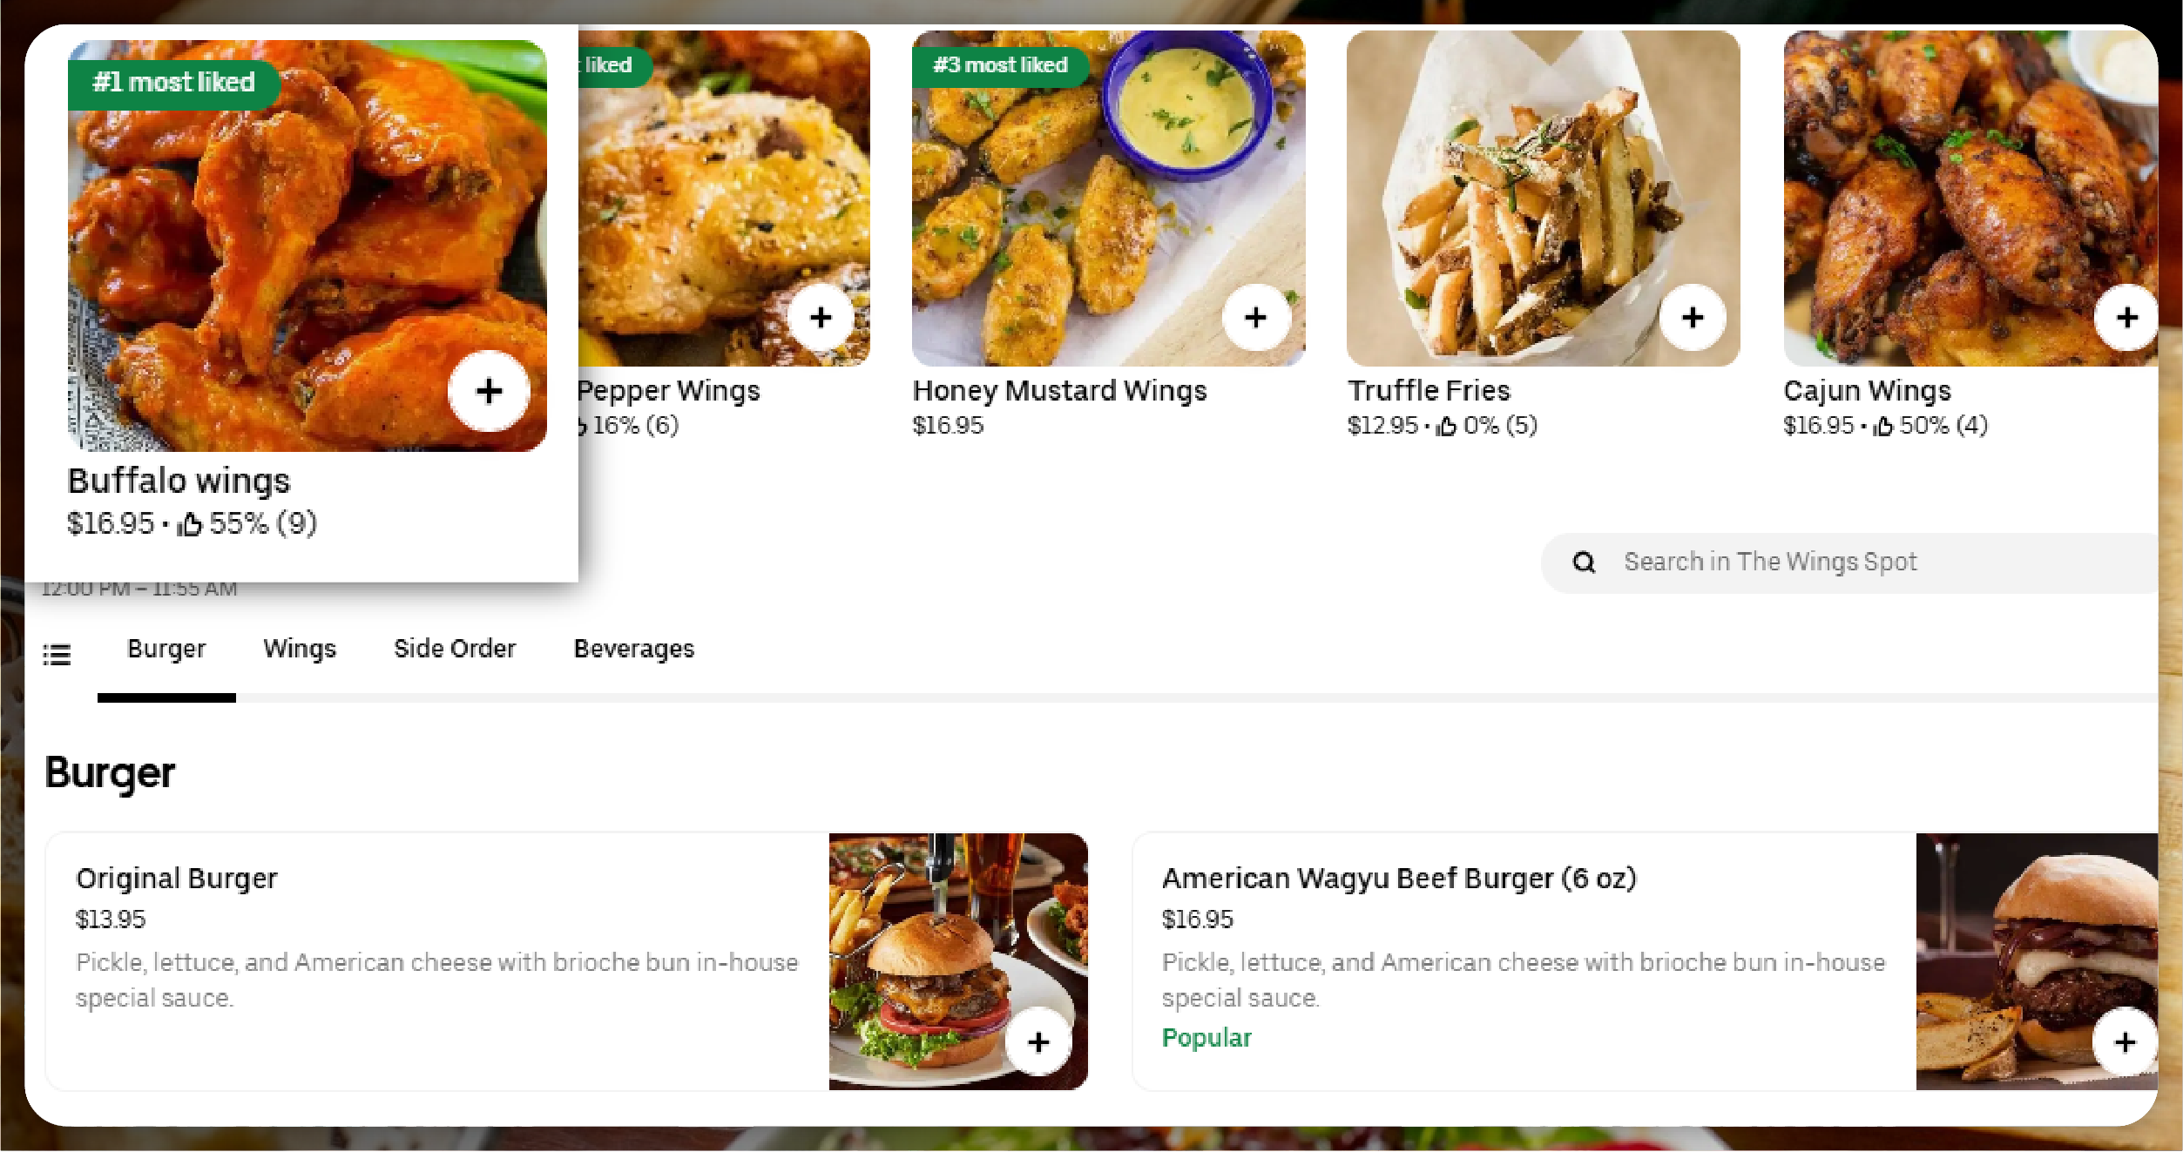Open American Wagyu Beef Burger (6 oz) details

coord(1399,879)
